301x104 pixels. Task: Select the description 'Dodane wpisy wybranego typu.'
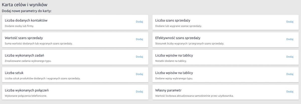click(x=174, y=78)
